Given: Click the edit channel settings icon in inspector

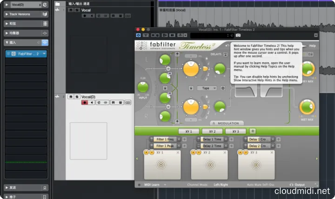Looking at the screenshot, I should point(45,5).
